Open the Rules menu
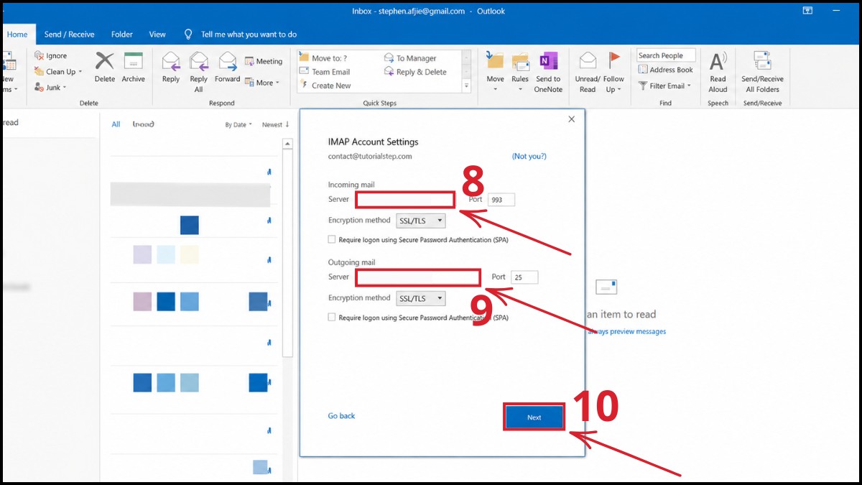 coord(520,72)
